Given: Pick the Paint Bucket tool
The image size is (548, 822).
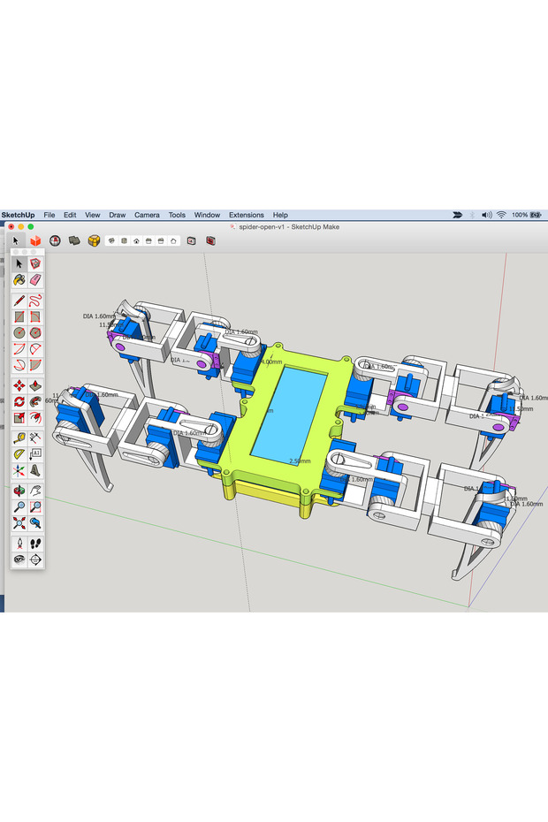Looking at the screenshot, I should (19, 280).
